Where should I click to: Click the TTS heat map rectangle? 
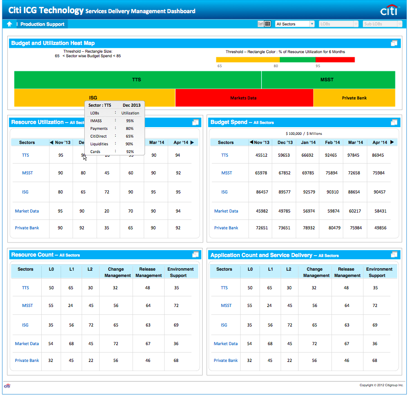click(x=137, y=79)
